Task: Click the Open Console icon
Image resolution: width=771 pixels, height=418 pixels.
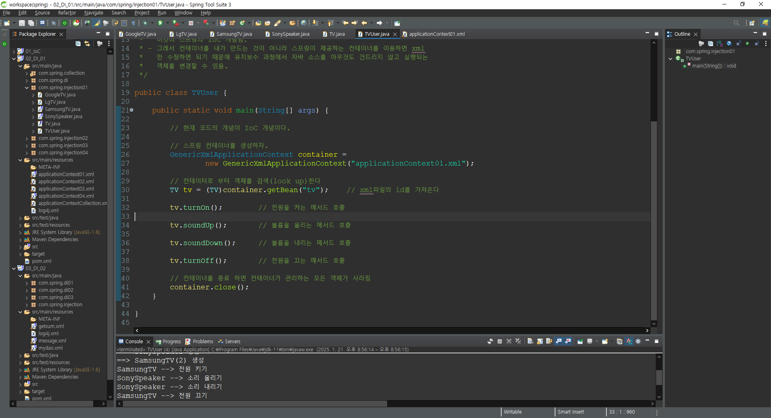Action: click(x=605, y=341)
